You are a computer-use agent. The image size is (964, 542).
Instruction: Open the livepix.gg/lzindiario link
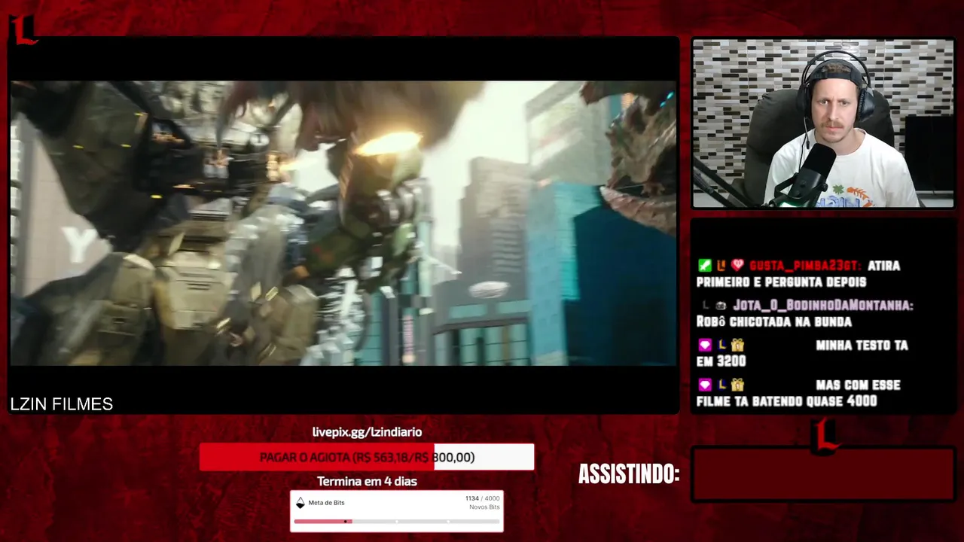pos(367,432)
